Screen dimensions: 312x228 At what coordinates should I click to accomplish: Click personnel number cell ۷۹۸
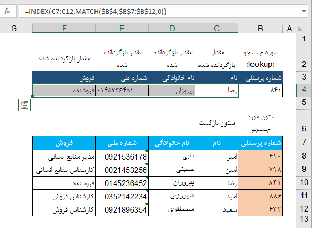260,170
